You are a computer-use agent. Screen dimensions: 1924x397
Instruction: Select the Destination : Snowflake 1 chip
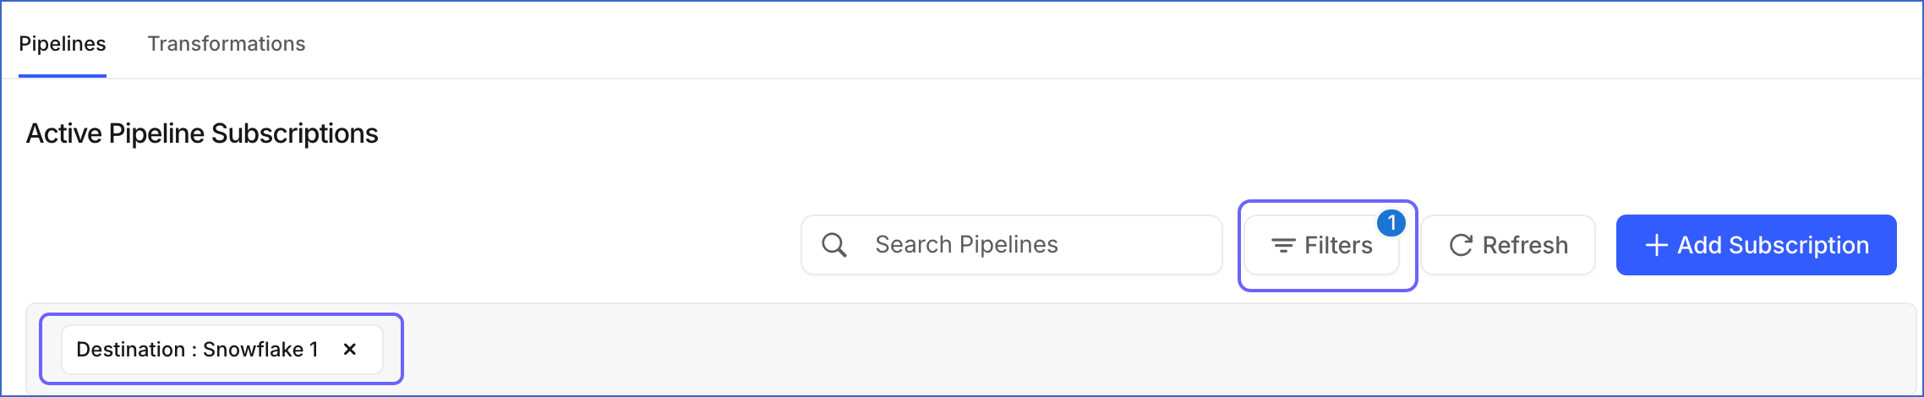(222, 349)
